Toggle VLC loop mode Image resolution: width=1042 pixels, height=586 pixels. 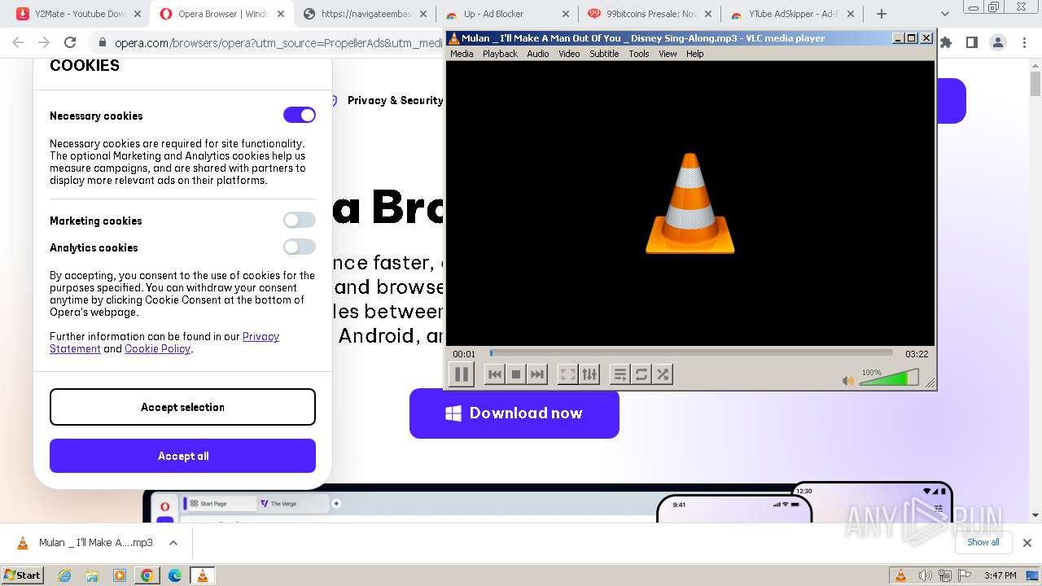(641, 374)
